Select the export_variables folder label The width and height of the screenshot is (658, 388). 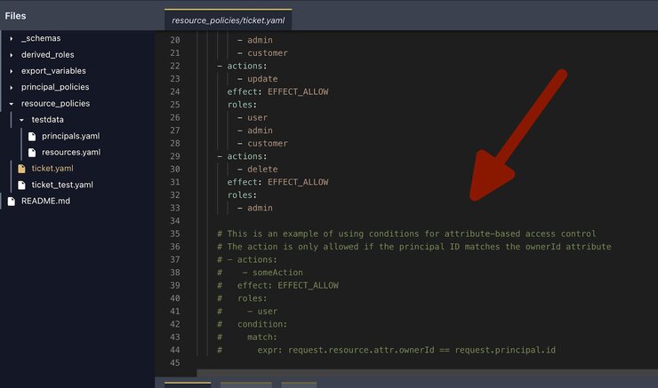point(53,71)
